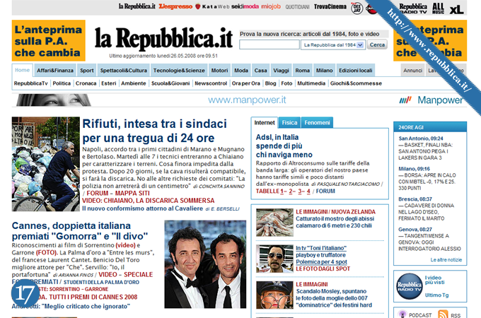Screen dimensions: 481x318
Task: Go to Foto section
Action: (x=286, y=83)
